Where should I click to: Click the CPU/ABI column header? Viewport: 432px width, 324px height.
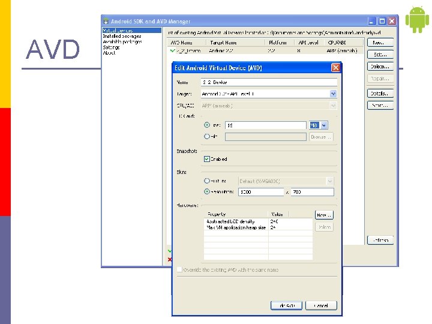pyautogui.click(x=343, y=43)
